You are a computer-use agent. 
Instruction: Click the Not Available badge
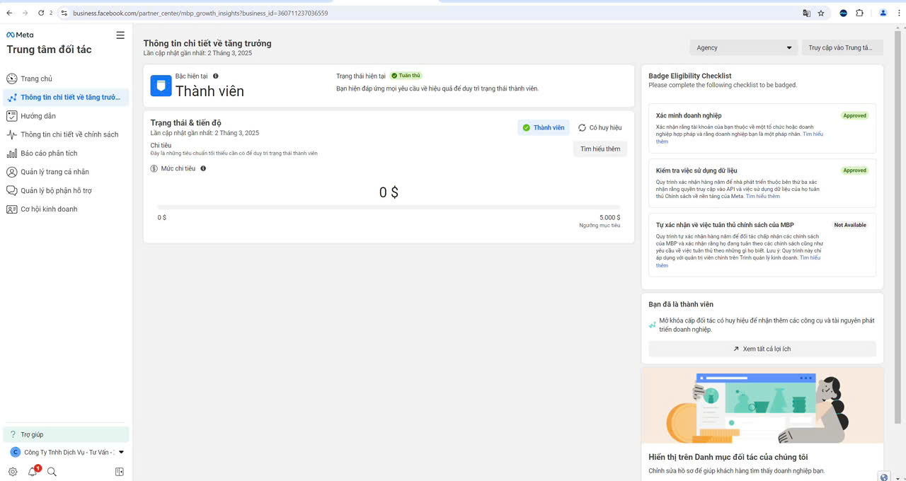coord(850,225)
